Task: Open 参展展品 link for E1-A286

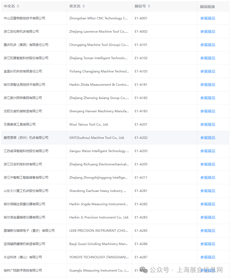Action: [208, 244]
